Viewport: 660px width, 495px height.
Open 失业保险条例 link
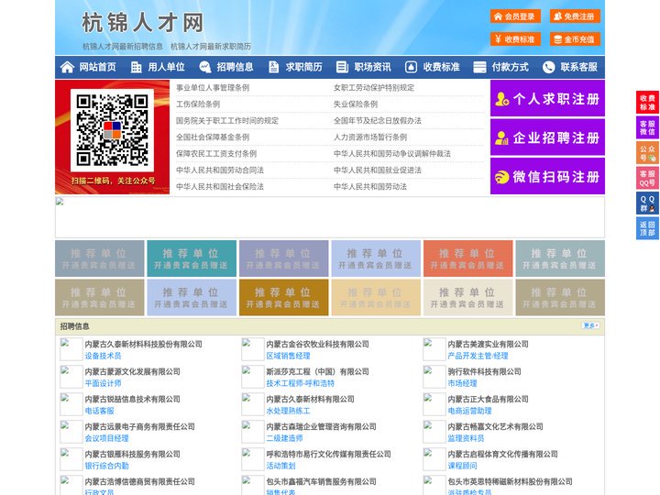point(356,104)
